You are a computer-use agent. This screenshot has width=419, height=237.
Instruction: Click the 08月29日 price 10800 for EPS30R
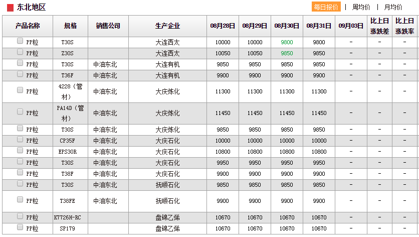tap(255, 152)
